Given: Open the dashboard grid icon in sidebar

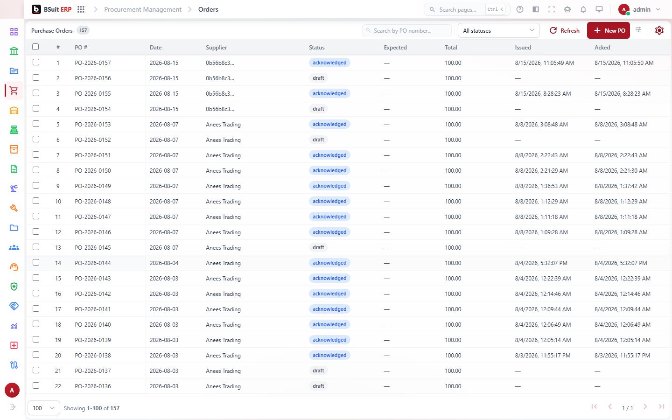Looking at the screenshot, I should pos(14,32).
